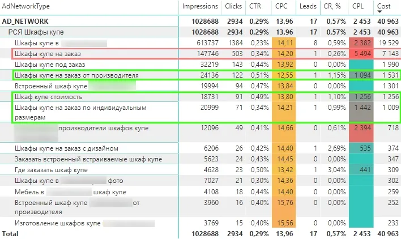This screenshot has height=239, width=401.
Task: Click the Total row label
Action: click(10, 234)
